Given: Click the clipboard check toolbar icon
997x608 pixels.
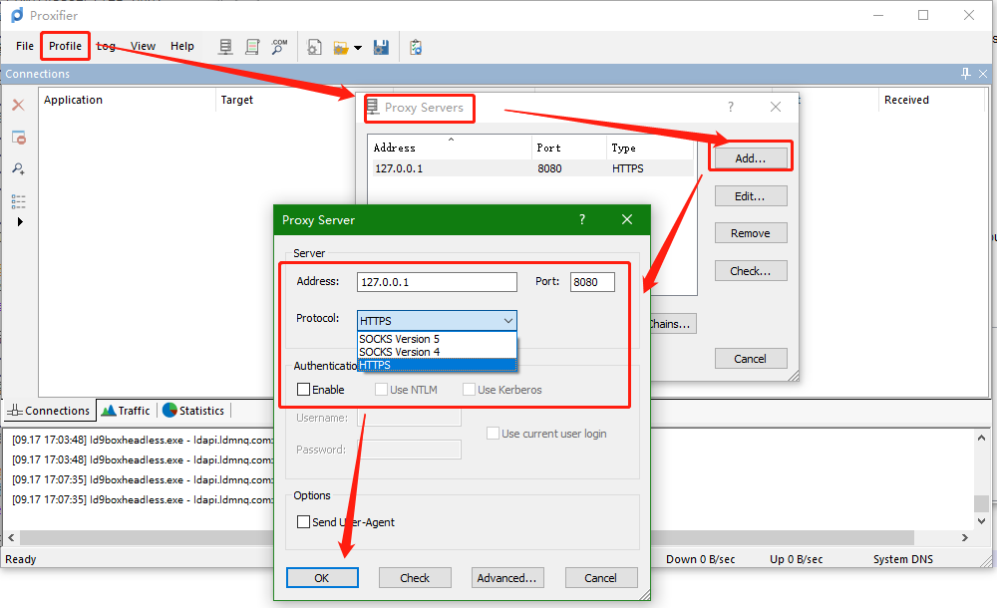Looking at the screenshot, I should [416, 47].
